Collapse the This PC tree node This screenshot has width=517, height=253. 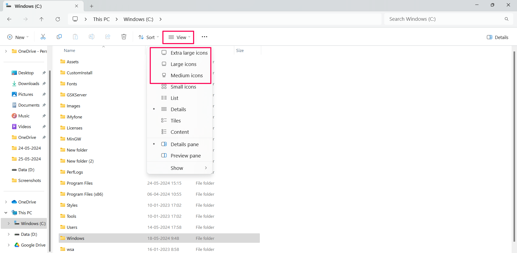pyautogui.click(x=6, y=213)
